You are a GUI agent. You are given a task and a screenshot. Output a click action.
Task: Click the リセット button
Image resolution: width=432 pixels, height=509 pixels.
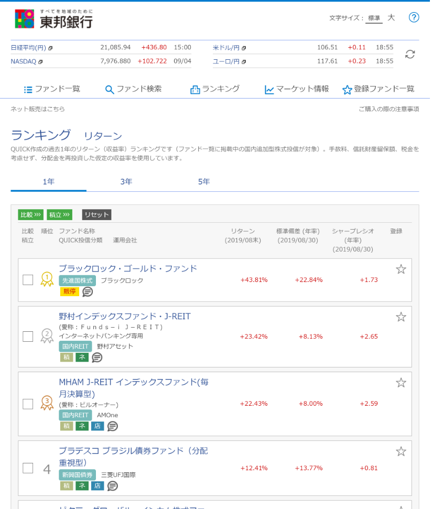(x=96, y=214)
